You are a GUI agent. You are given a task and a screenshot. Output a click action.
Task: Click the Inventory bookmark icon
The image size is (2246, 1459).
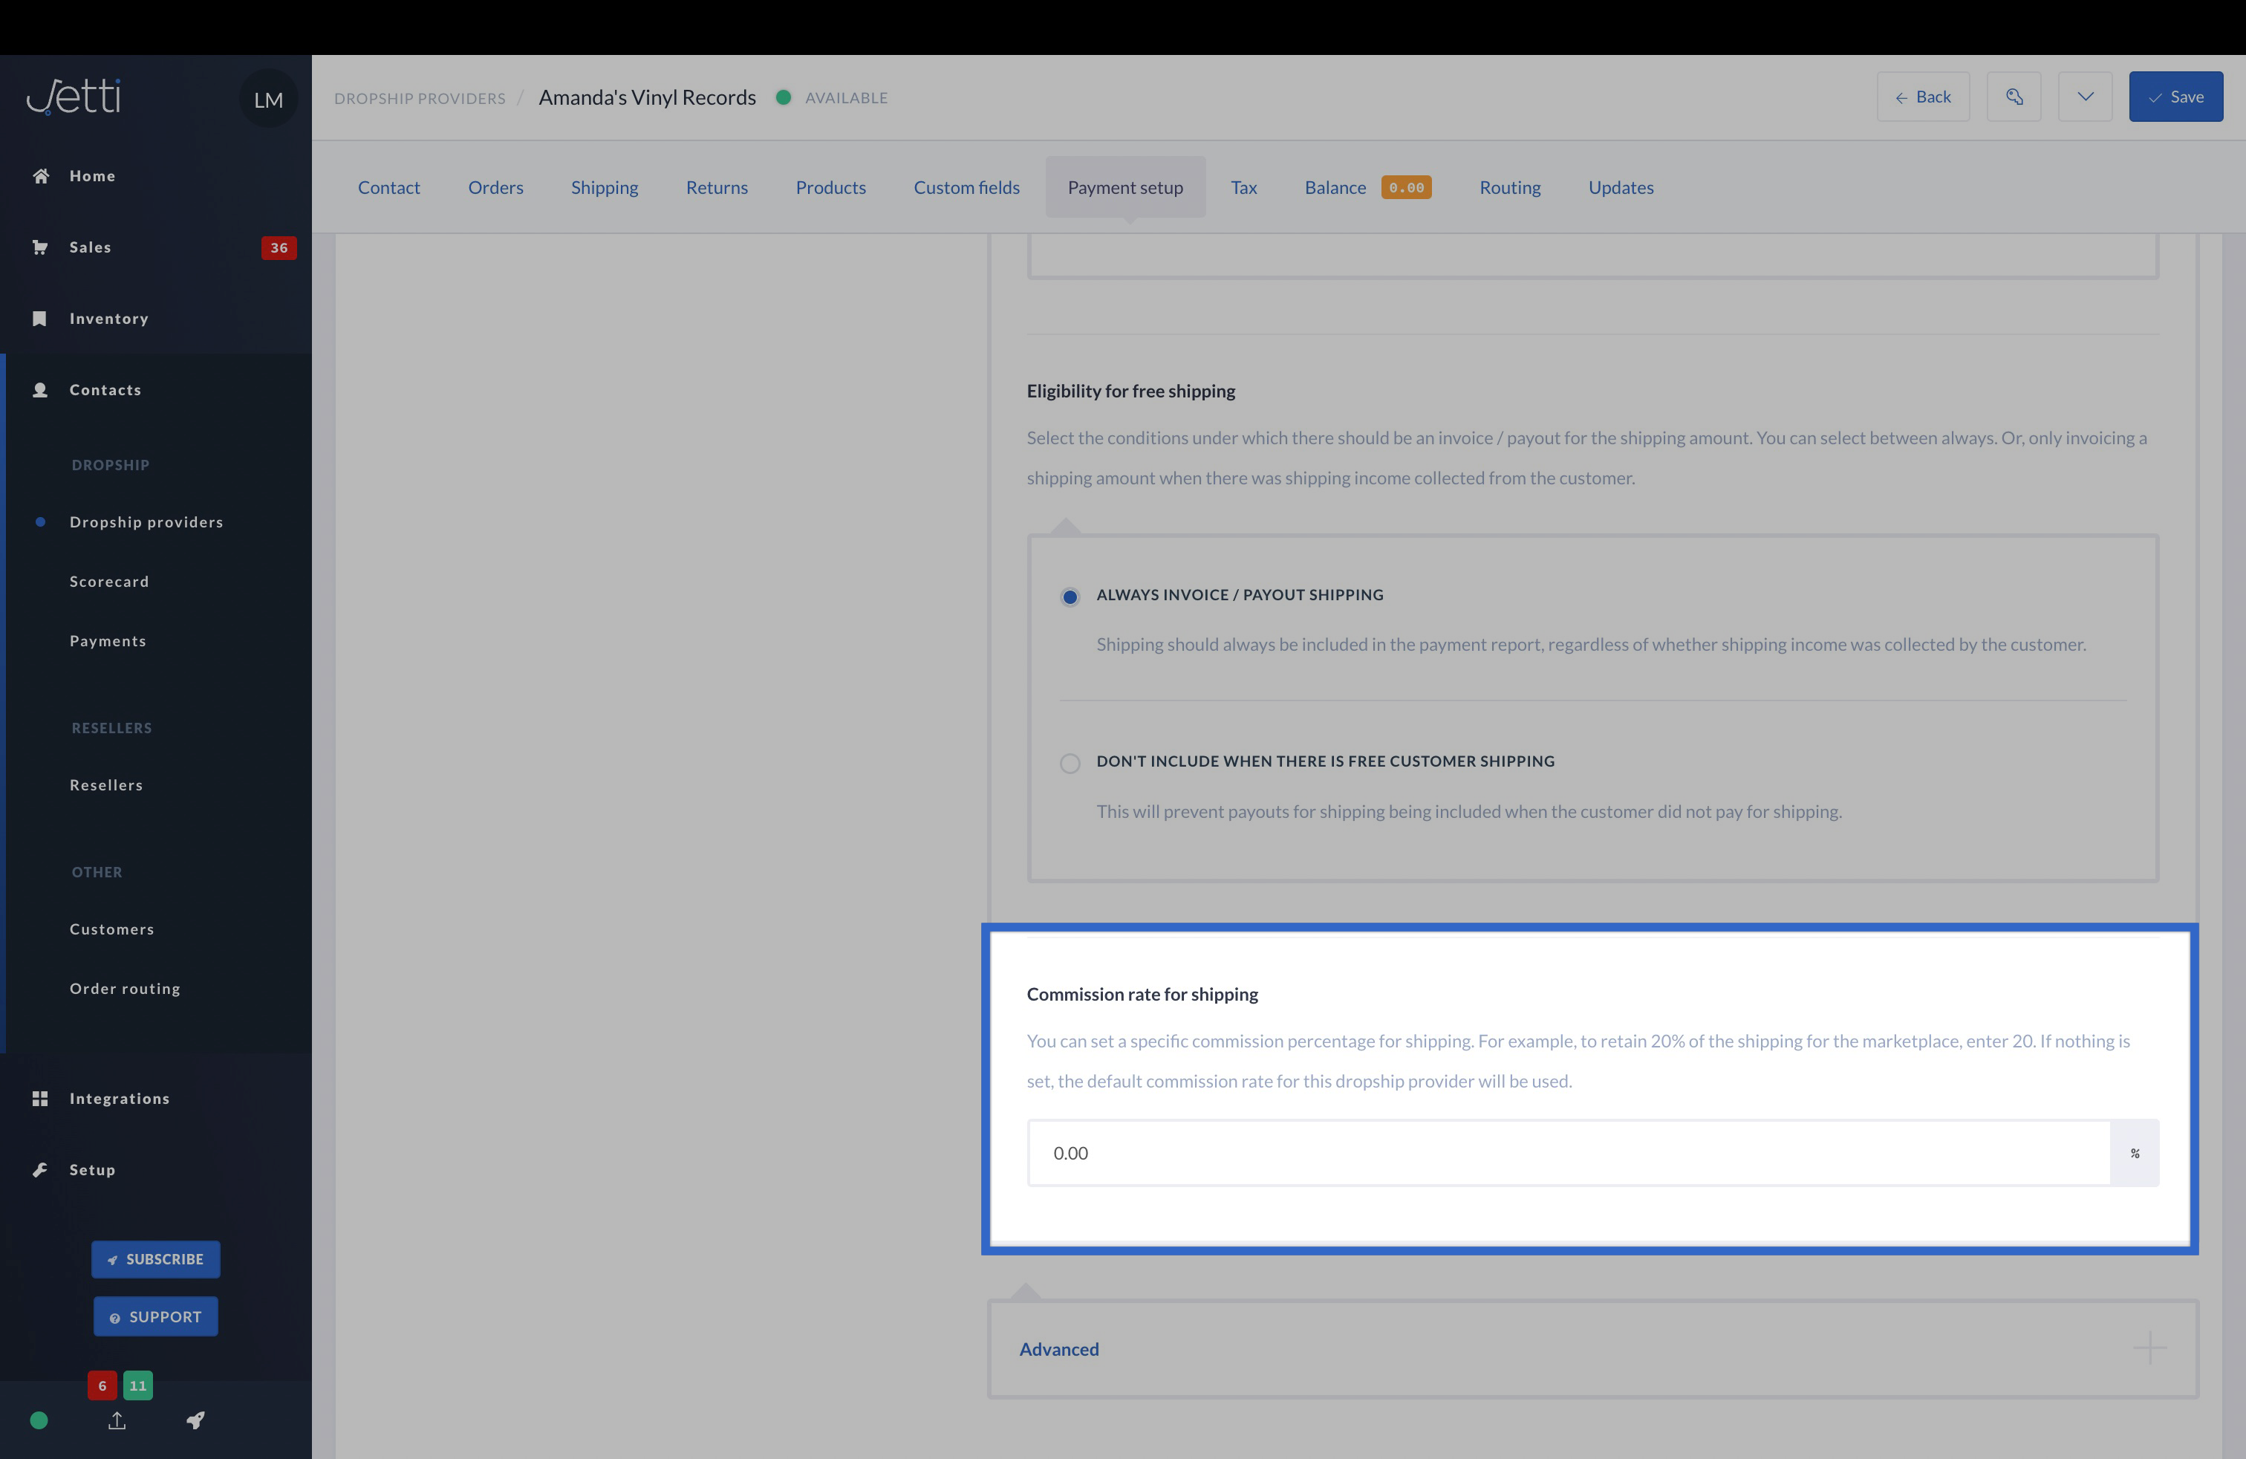pyautogui.click(x=39, y=318)
